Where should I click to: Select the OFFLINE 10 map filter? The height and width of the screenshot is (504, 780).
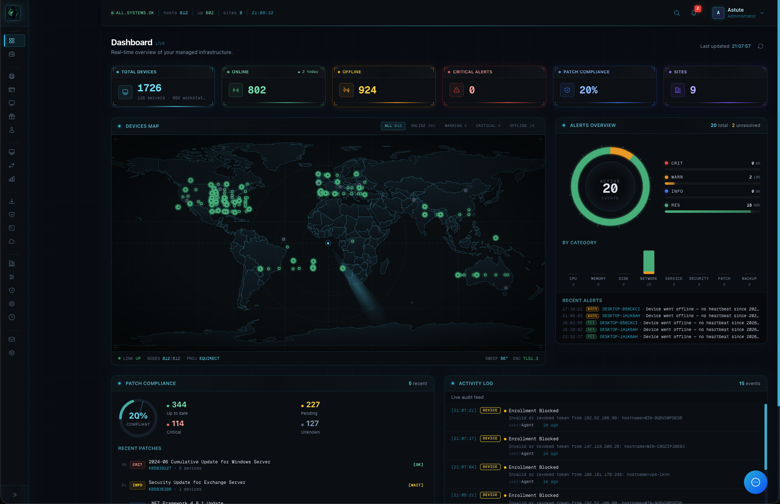pos(522,126)
